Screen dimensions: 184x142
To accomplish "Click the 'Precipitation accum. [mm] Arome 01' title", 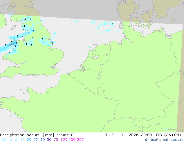I will pos(38,135).
